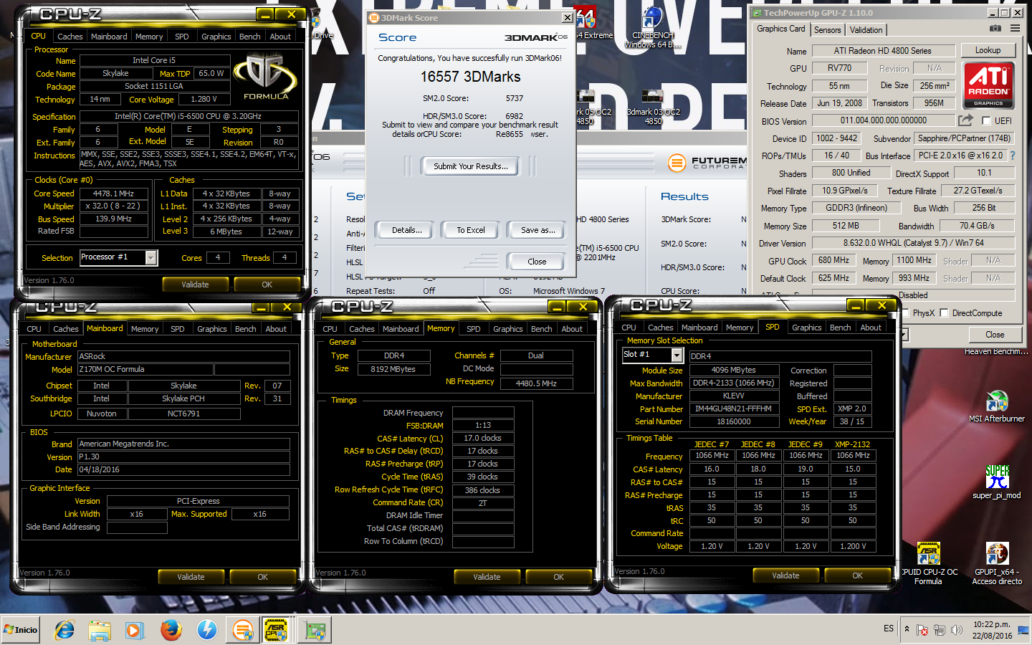
Task: Click the ATI Radeon Graphics logo
Action: point(988,86)
